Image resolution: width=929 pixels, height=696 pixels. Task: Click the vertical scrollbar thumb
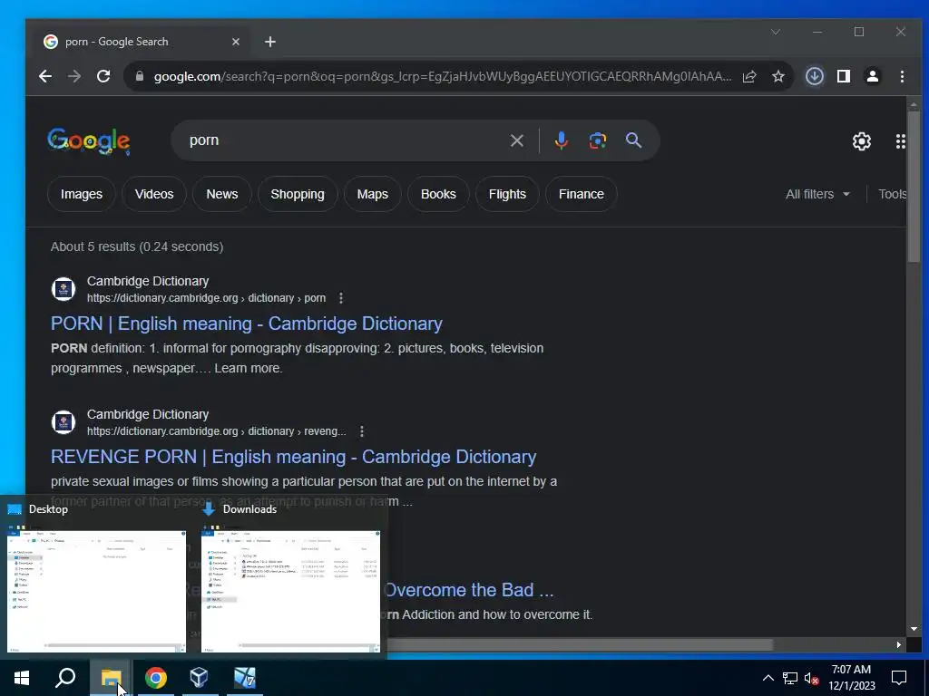914,187
